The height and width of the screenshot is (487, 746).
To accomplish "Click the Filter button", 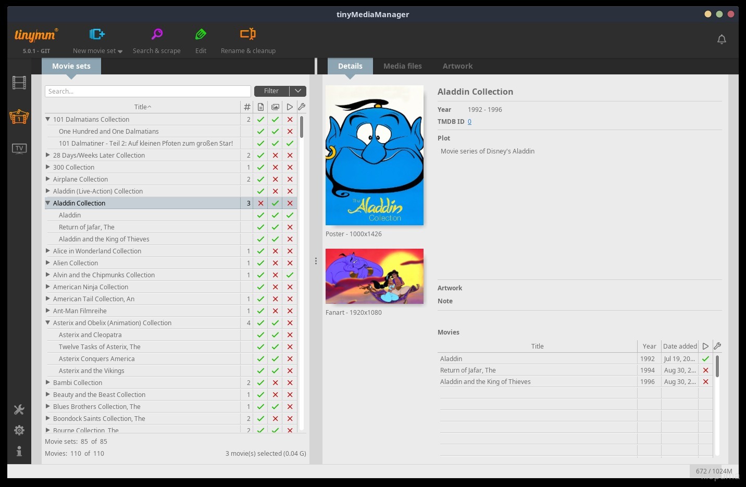I will coord(271,91).
